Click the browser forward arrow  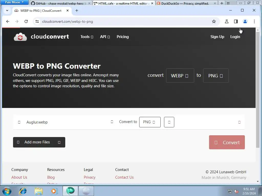click(17, 21)
